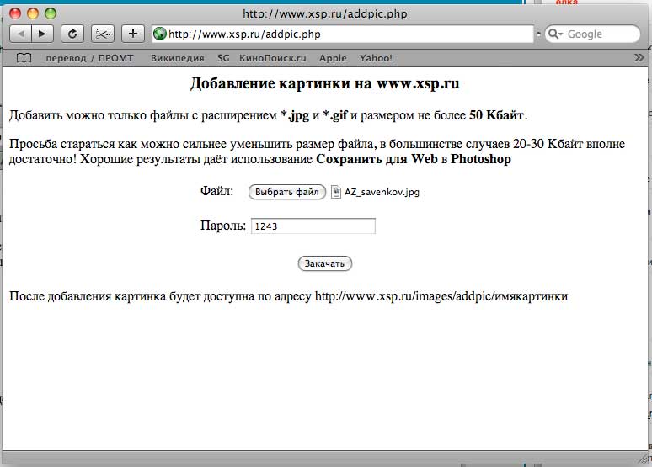
Task: Open the web clip scissors tool
Action: pos(103,34)
